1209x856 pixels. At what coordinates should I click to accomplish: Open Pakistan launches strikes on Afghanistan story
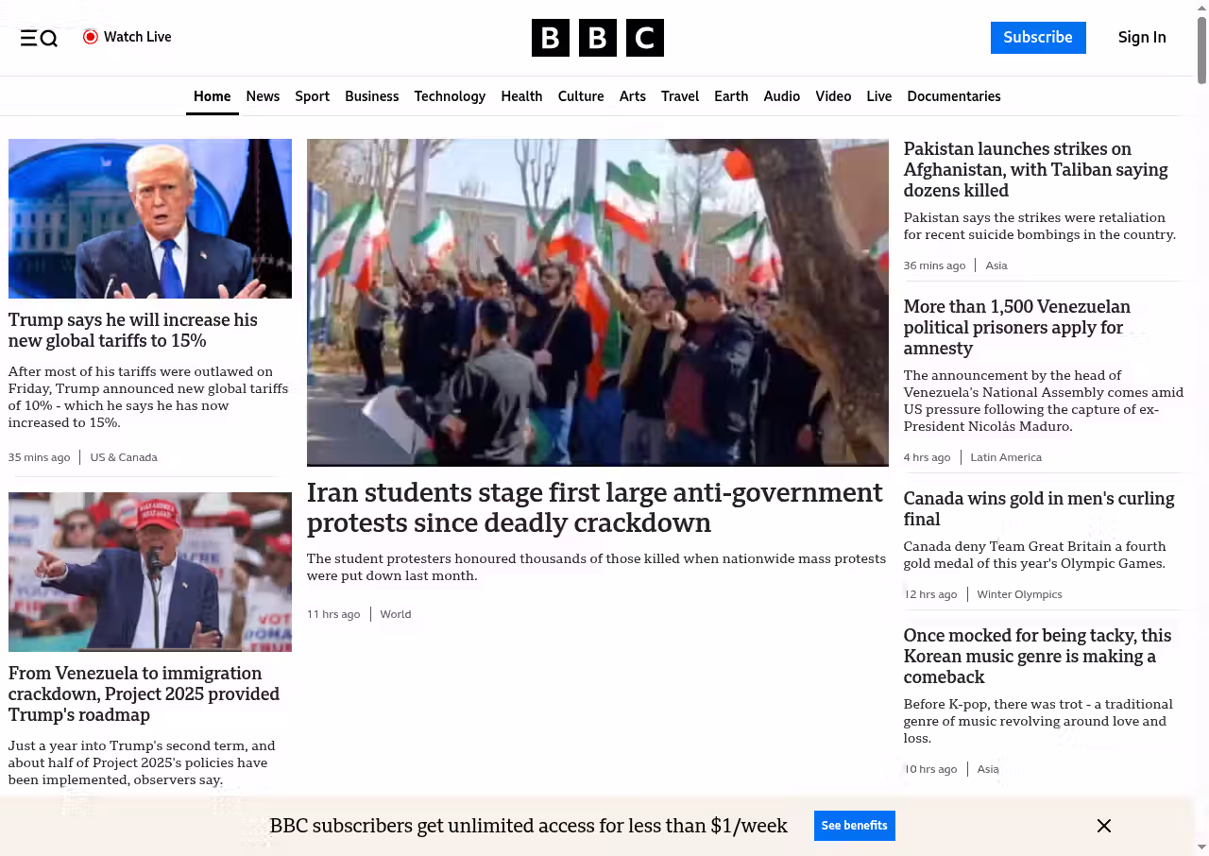click(x=1035, y=169)
